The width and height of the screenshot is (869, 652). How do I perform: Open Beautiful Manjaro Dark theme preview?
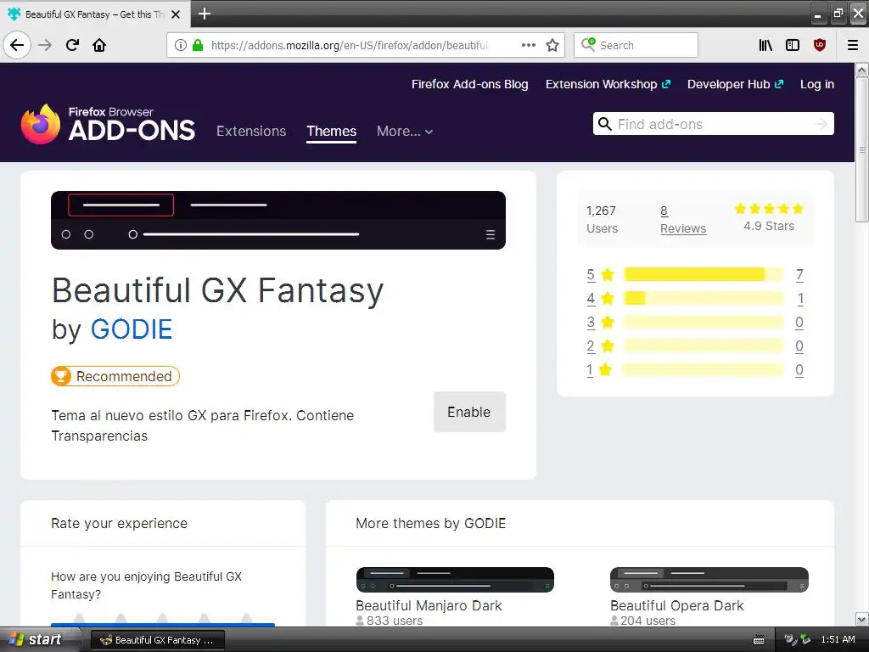pyautogui.click(x=455, y=580)
